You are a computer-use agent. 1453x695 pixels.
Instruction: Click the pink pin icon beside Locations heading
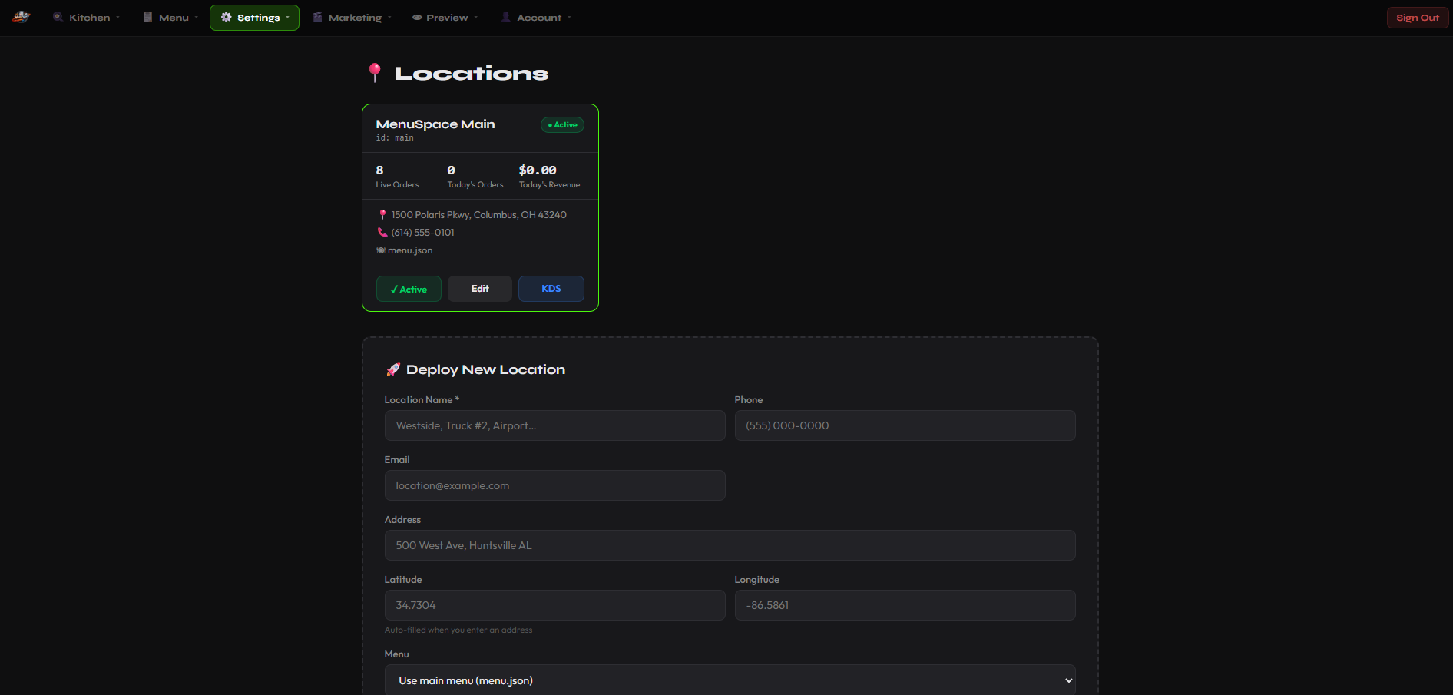(375, 73)
